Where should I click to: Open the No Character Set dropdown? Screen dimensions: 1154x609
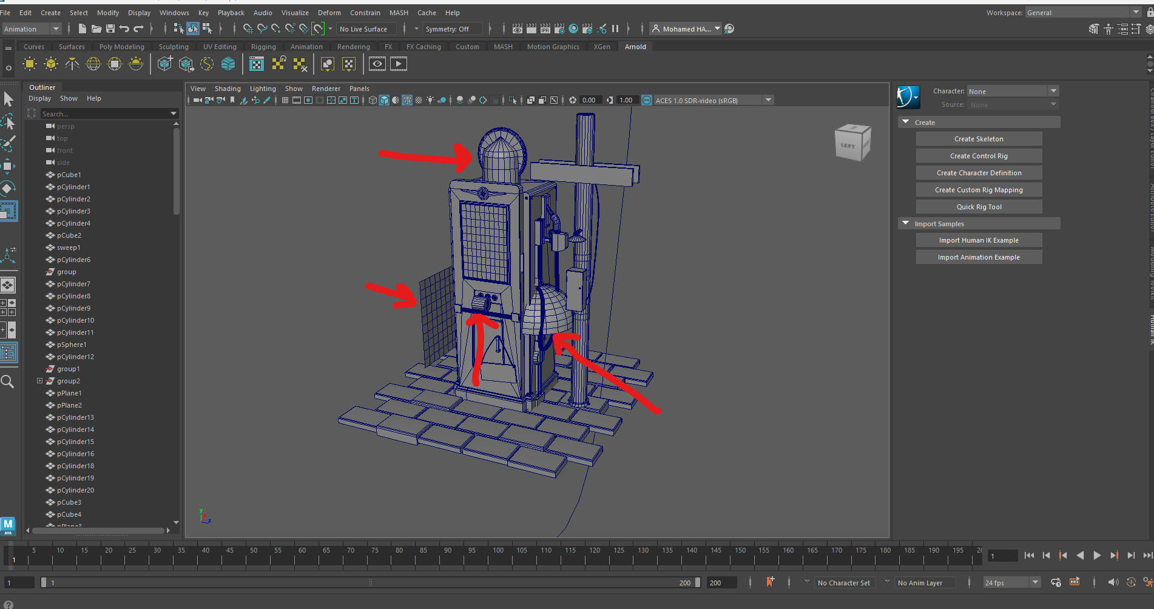[x=845, y=582]
